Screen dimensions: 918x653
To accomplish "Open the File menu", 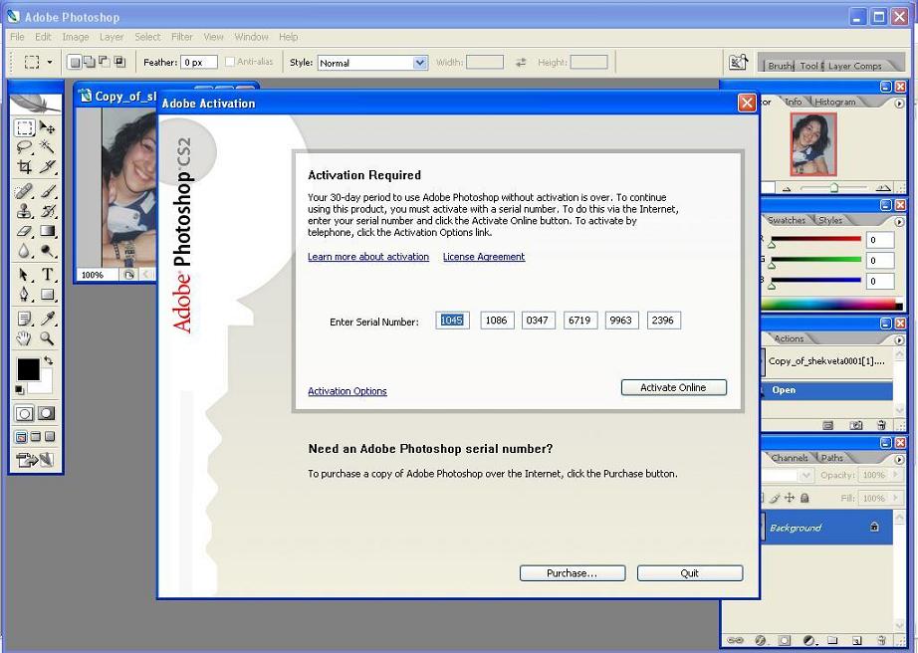I will coord(17,37).
